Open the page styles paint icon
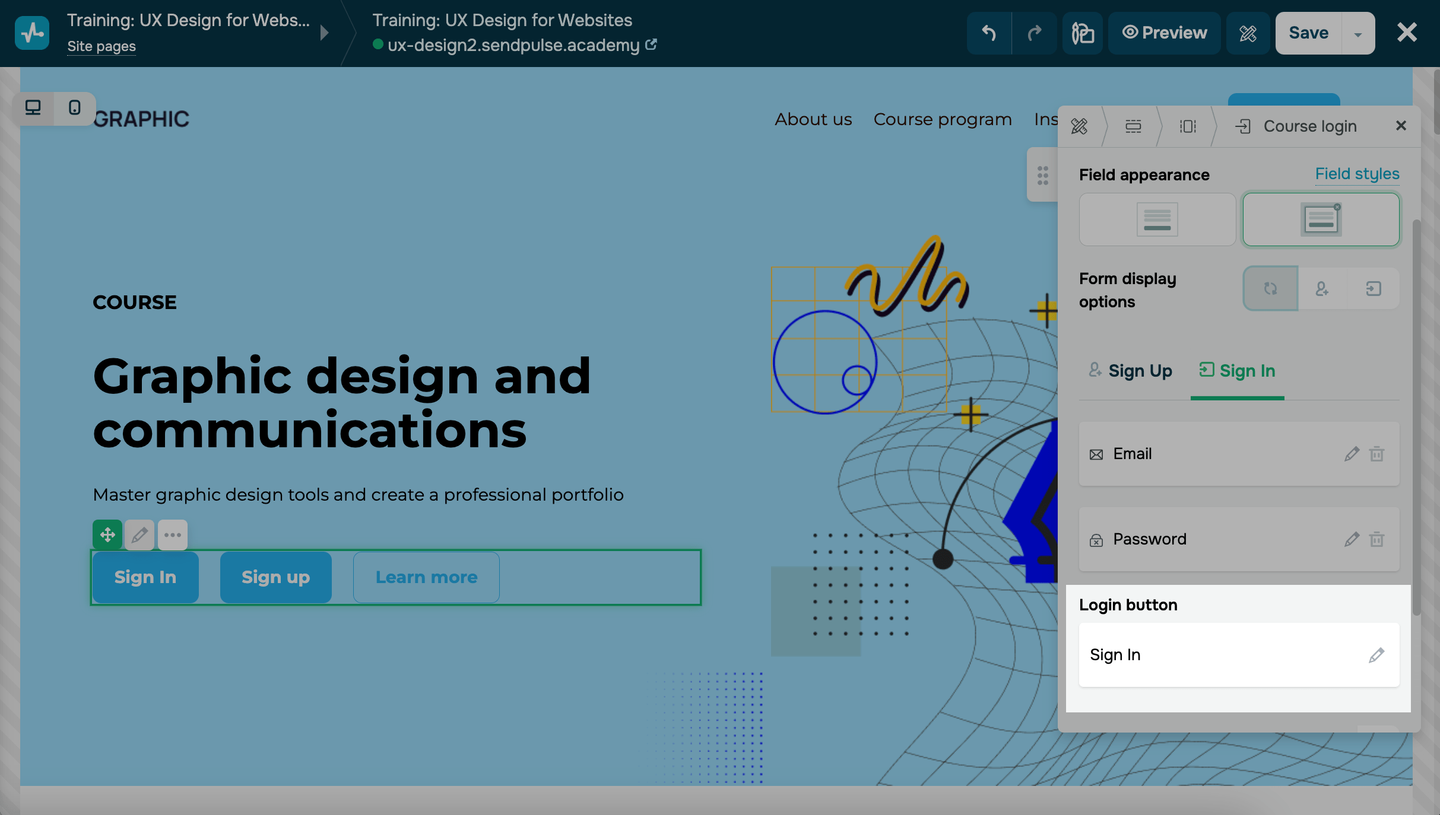1440x815 pixels. [x=1082, y=33]
